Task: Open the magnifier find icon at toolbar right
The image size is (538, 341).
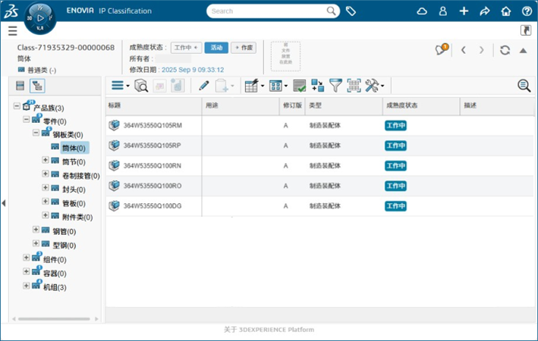Action: (x=524, y=86)
